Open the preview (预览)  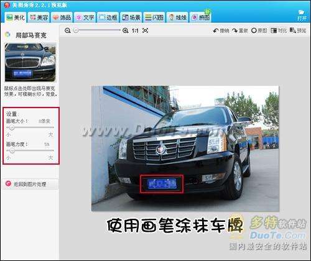click(x=298, y=30)
